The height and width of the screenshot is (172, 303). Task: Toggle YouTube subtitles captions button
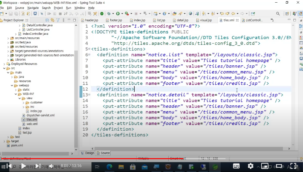(236, 166)
